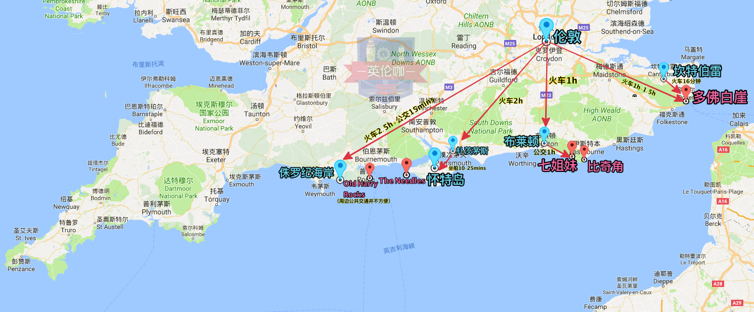Select the blue Brighton pin marker
Image resolution: width=754 pixels, height=312 pixels.
click(x=544, y=134)
